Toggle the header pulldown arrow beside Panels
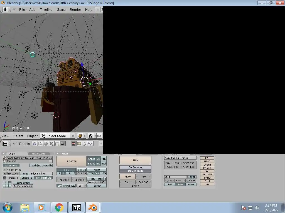Screen dimensions: 285x213 pyautogui.click(x=14, y=144)
